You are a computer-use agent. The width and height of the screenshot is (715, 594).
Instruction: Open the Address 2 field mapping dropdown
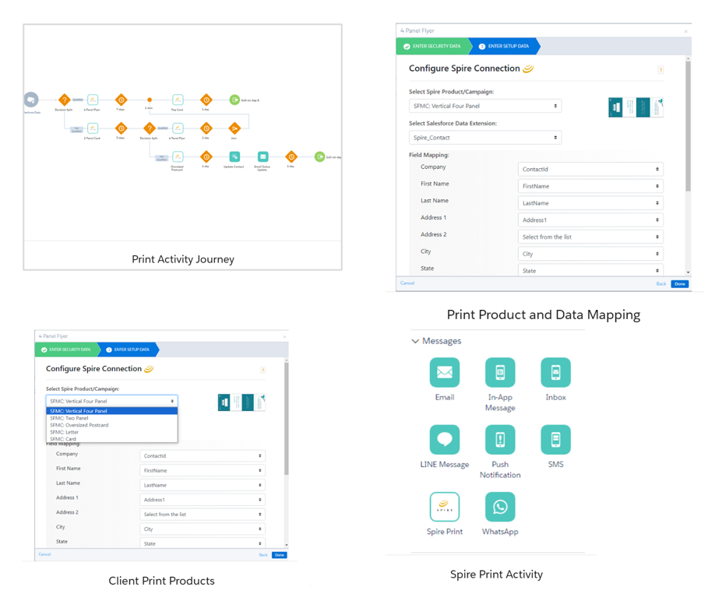click(590, 237)
